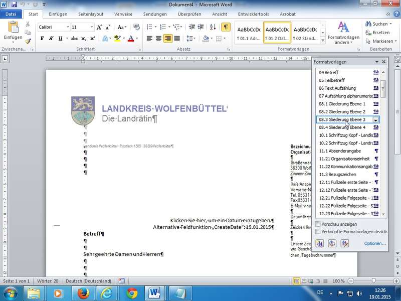Apply 01.1 Adr style from gallery
This screenshot has height=301, width=401.
tap(249, 33)
